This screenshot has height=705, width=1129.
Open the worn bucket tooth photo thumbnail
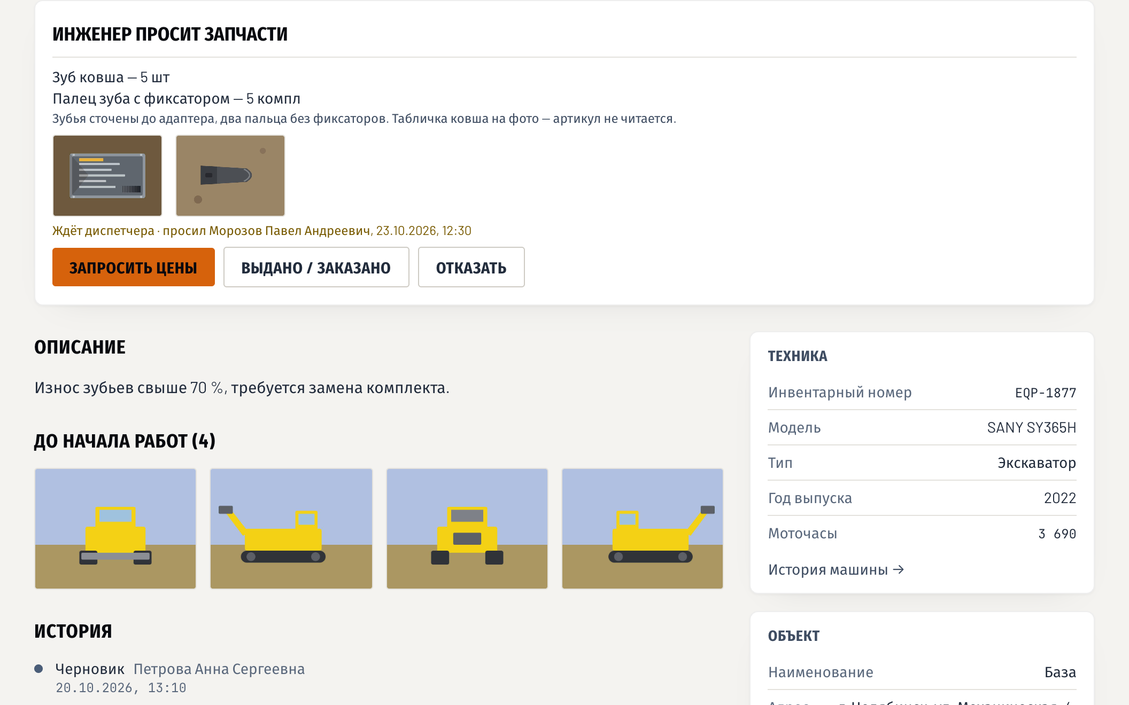pos(230,176)
